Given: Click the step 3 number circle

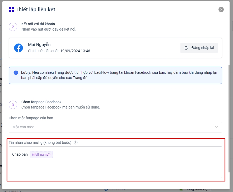Looking at the screenshot, I should point(13,105).
